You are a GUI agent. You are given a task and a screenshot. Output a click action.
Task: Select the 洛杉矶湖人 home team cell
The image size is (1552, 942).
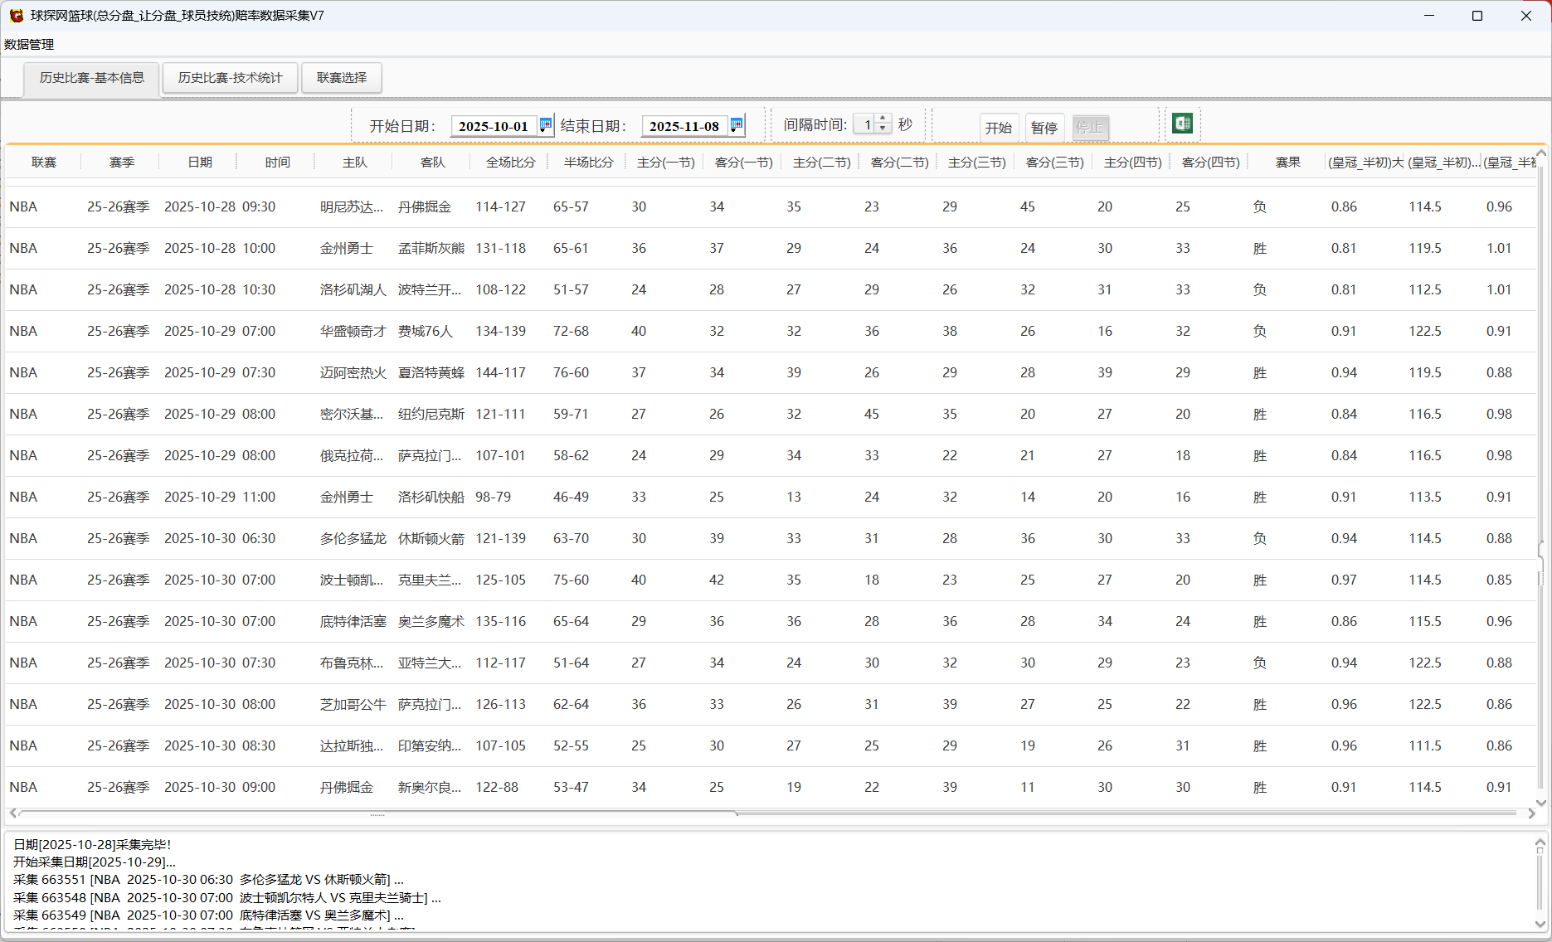(x=353, y=289)
